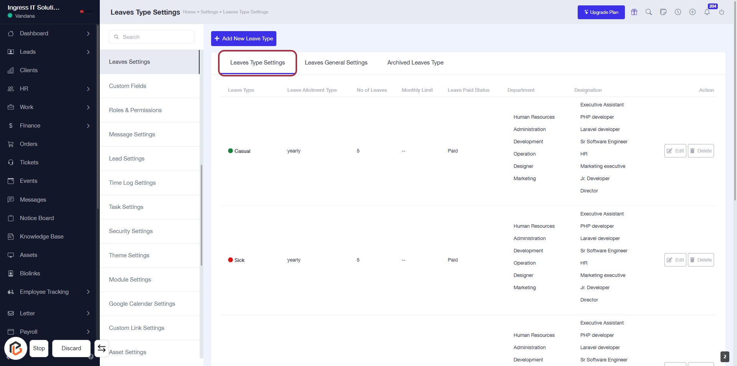737x366 pixels.
Task: Click the settings Search input field
Action: (152, 37)
